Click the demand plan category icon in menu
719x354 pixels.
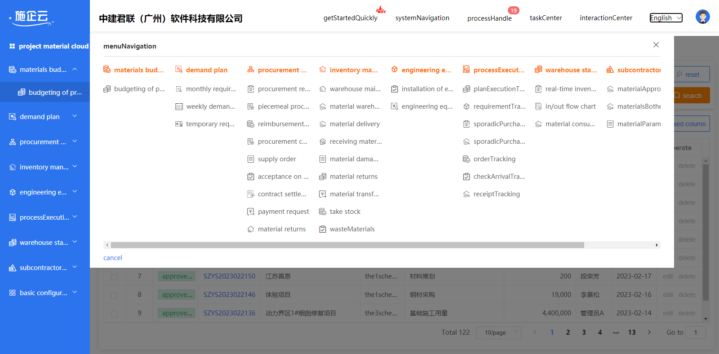tap(179, 70)
